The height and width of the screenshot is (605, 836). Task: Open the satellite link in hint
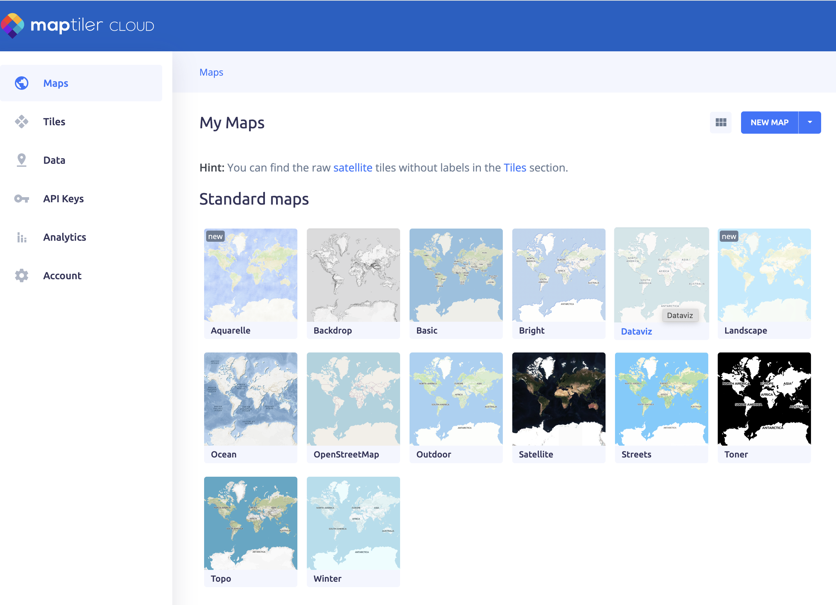tap(353, 168)
